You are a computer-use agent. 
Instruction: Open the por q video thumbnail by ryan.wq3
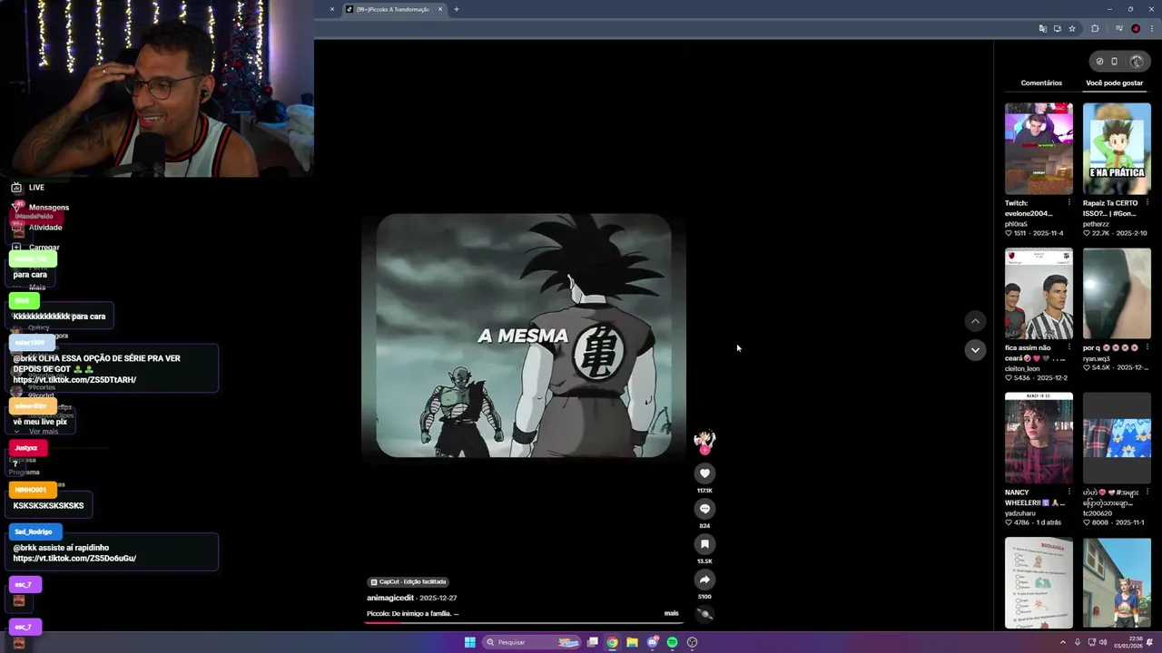point(1117,294)
